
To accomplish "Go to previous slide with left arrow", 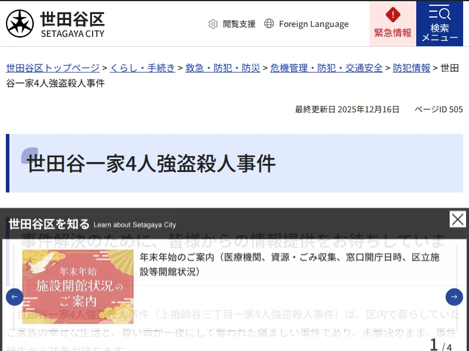I will click(15, 297).
